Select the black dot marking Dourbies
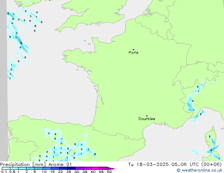 point(147,116)
